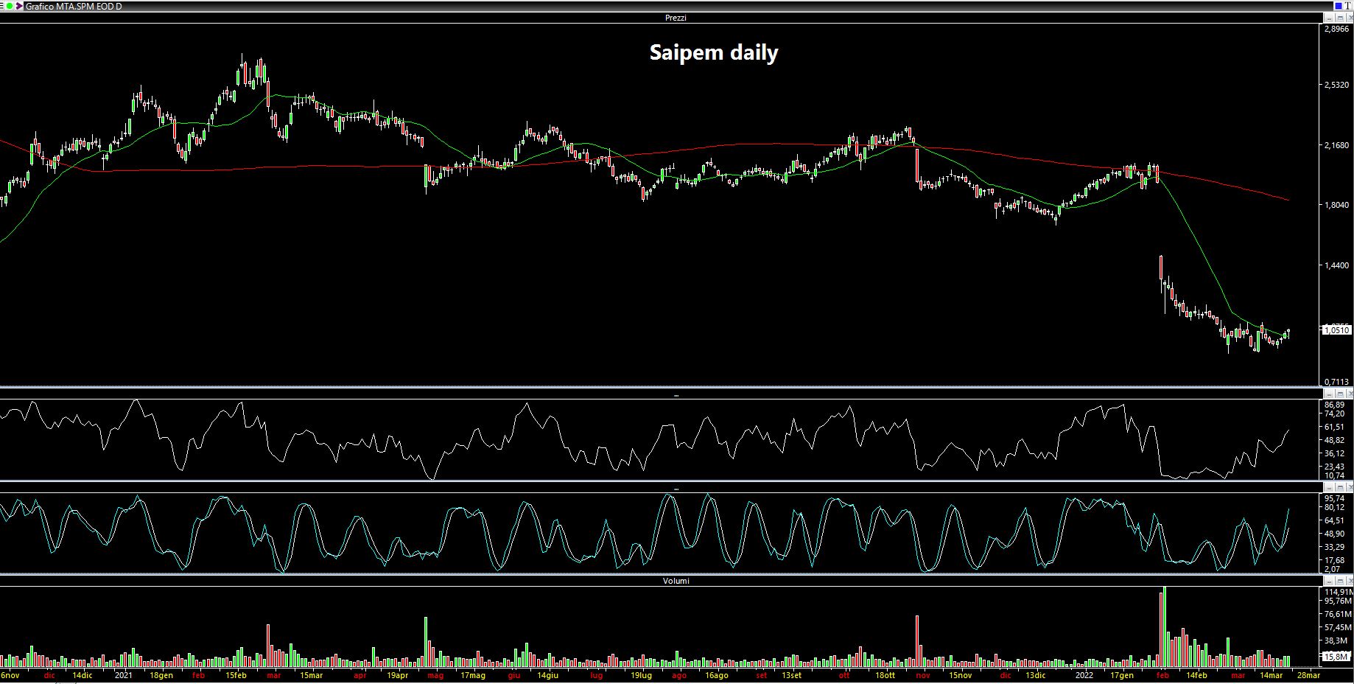Maximize the stochastic panel above Volumi
This screenshot has height=684, width=1354.
(1340, 488)
